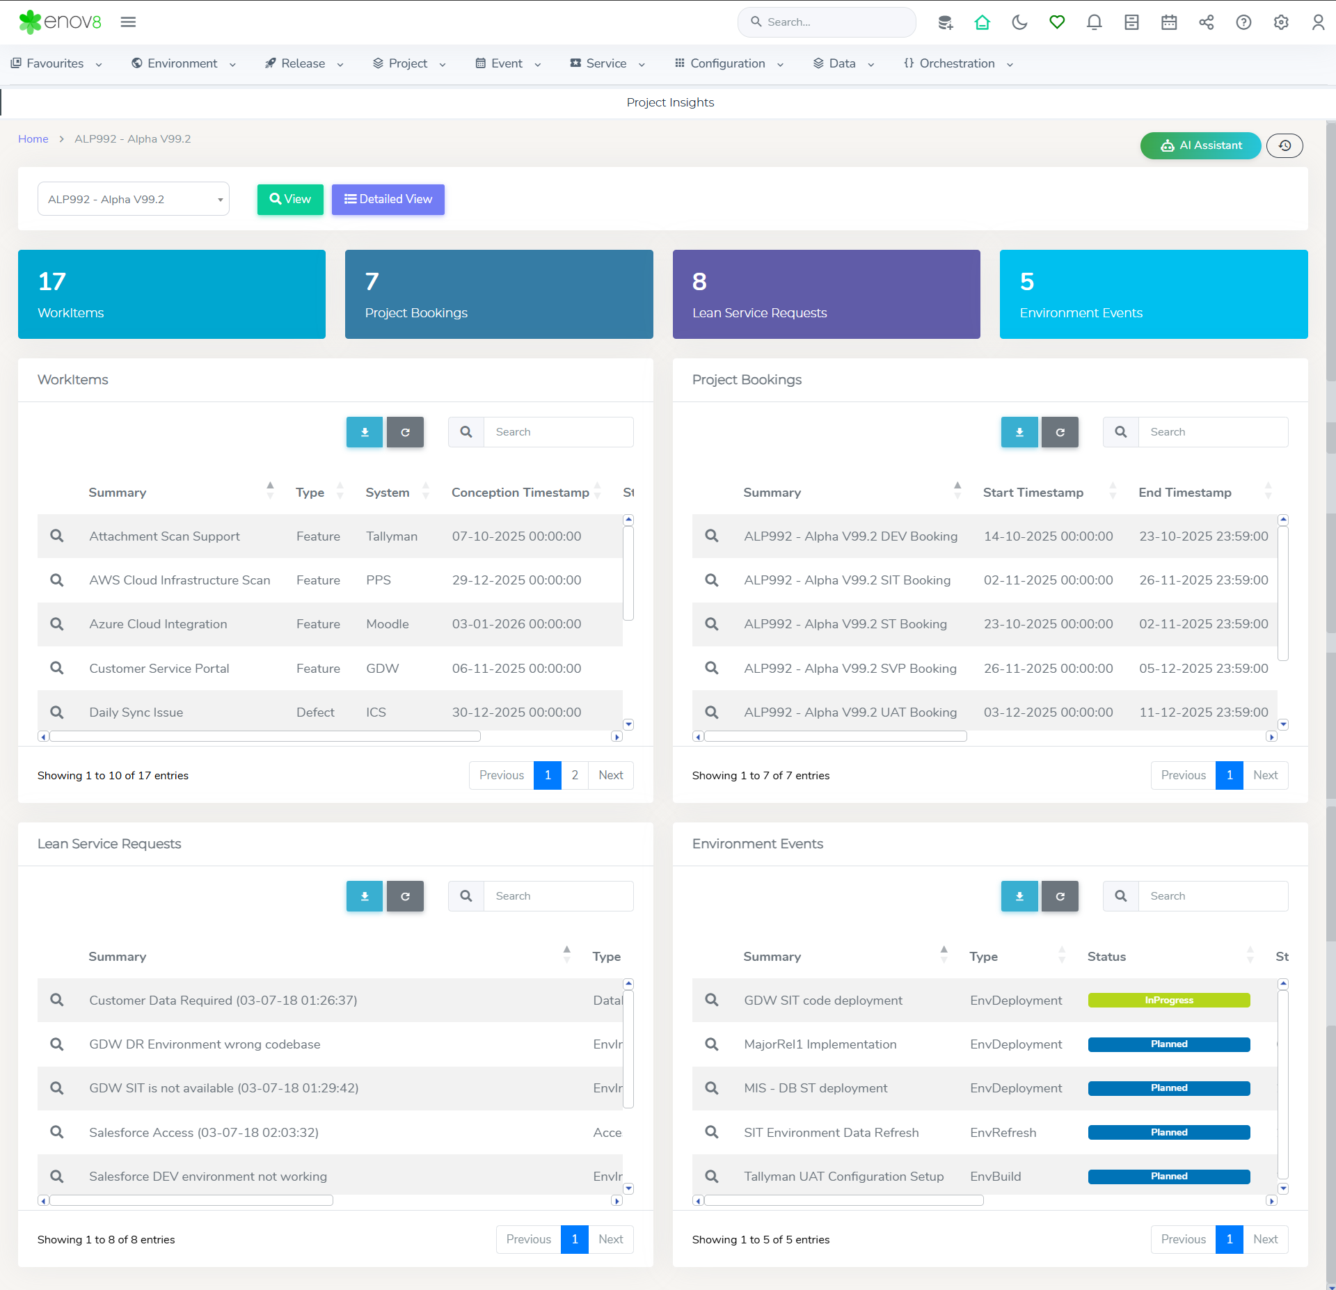Toggle dark mode moon icon

[1019, 22]
